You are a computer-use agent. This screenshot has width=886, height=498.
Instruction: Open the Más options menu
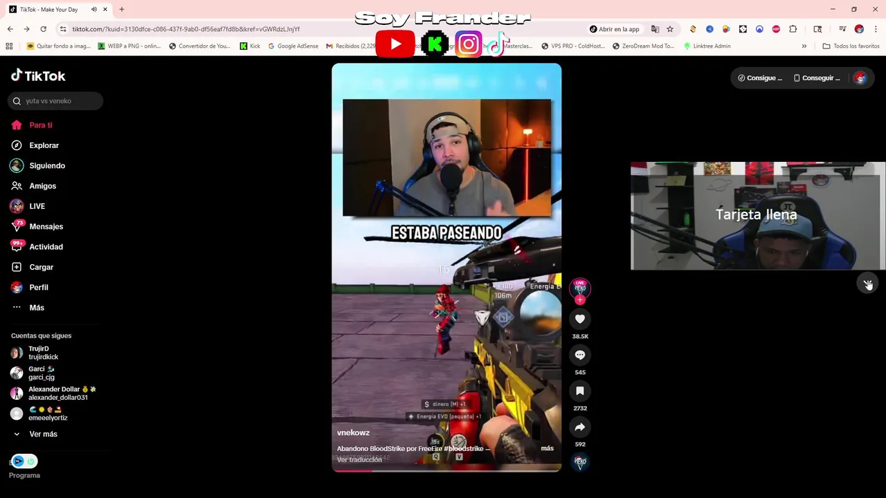click(28, 308)
